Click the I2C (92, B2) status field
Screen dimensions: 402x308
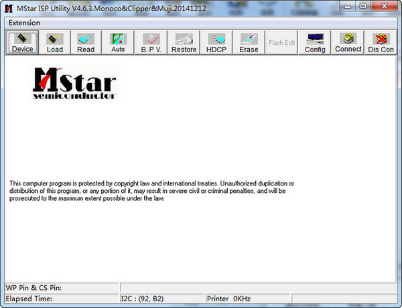point(161,299)
